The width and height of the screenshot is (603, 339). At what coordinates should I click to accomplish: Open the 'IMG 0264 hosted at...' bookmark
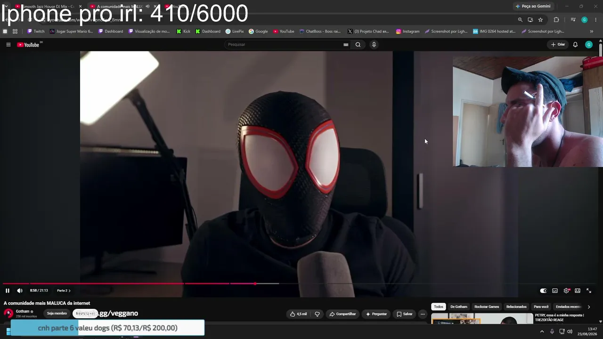[494, 32]
